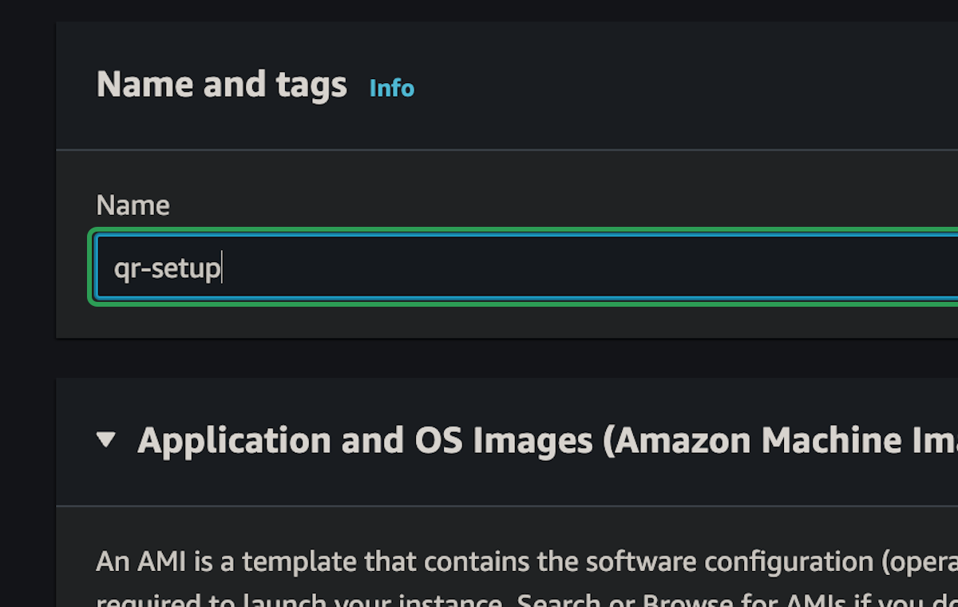The image size is (958, 607).
Task: Collapse the Application and OS Images section
Action: tap(106, 439)
